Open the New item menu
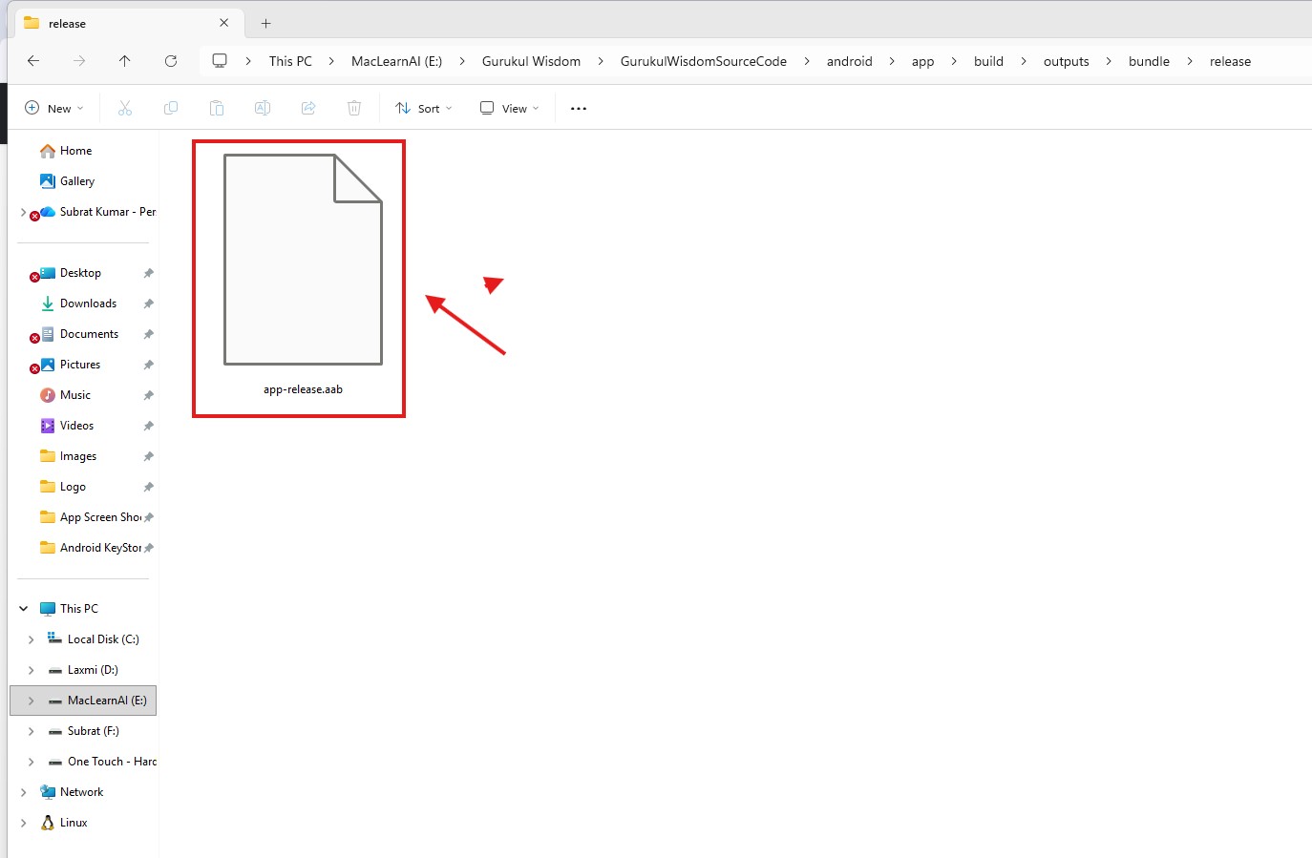This screenshot has width=1312, height=858. (x=54, y=109)
